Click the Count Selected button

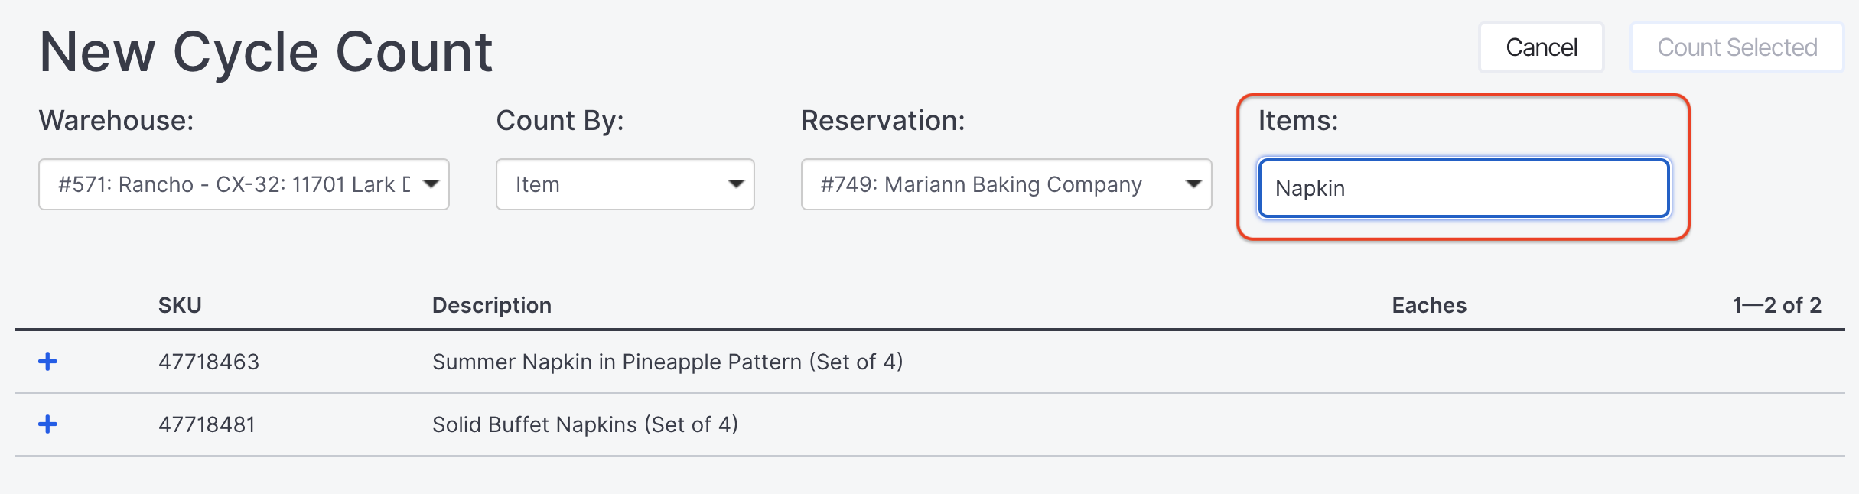click(1737, 47)
